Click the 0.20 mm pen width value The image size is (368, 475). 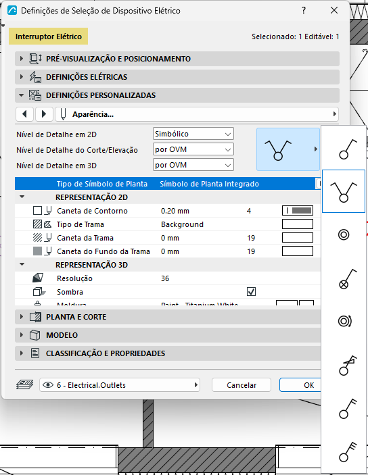[x=175, y=211]
